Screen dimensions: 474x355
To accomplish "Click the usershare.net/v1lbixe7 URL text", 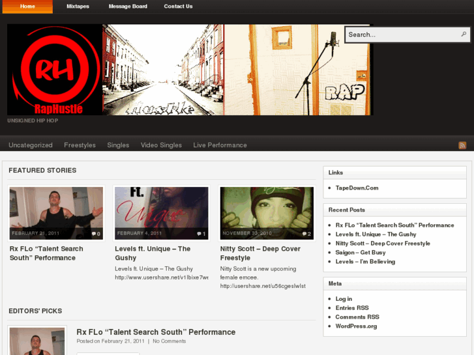I will pos(162,277).
